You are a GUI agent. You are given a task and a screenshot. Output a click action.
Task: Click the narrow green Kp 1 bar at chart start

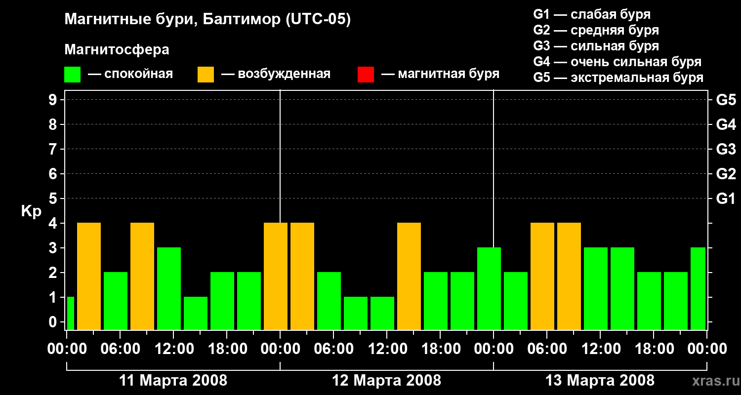coord(70,313)
